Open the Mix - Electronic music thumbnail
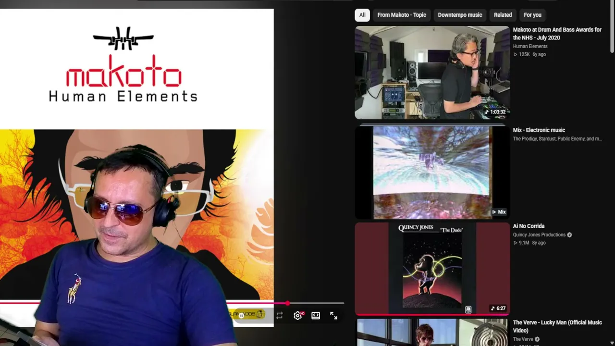This screenshot has height=346, width=615. 432,172
